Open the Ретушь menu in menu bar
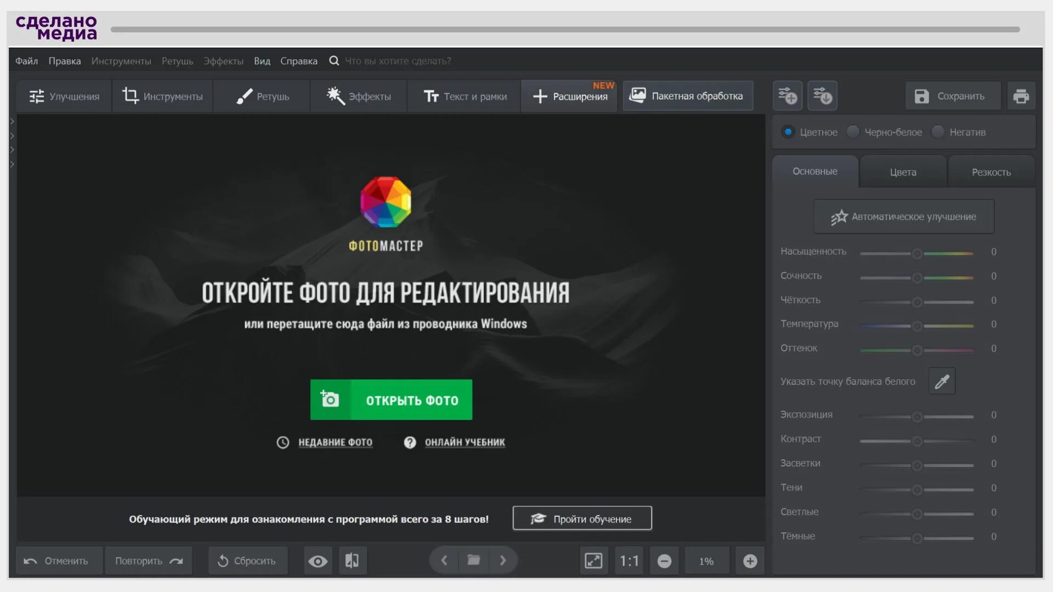Screen dimensions: 1053x592 [177, 61]
